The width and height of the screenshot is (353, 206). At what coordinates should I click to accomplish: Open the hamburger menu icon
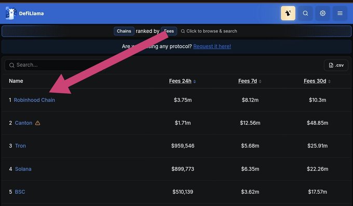tap(340, 13)
